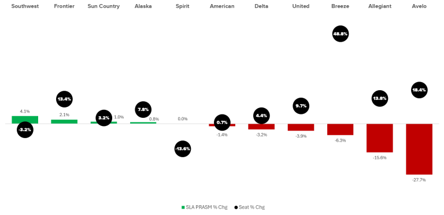Screen dimensions: 444x215
Task: Click the Sun Country 3.2% bubble
Action: pos(103,118)
